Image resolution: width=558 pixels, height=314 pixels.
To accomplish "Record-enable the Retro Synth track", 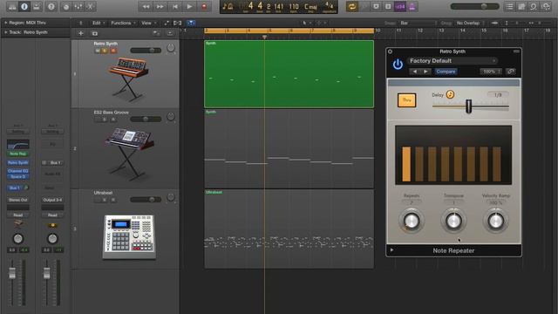I will coord(113,51).
